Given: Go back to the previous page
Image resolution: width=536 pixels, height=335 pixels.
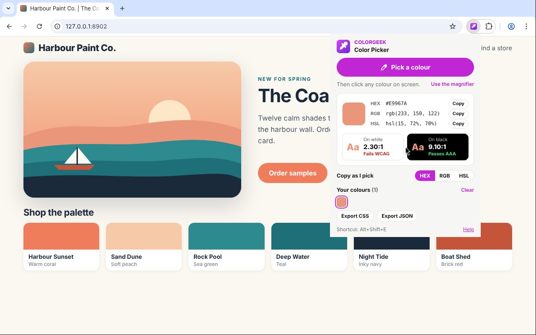Looking at the screenshot, I should coord(9,26).
